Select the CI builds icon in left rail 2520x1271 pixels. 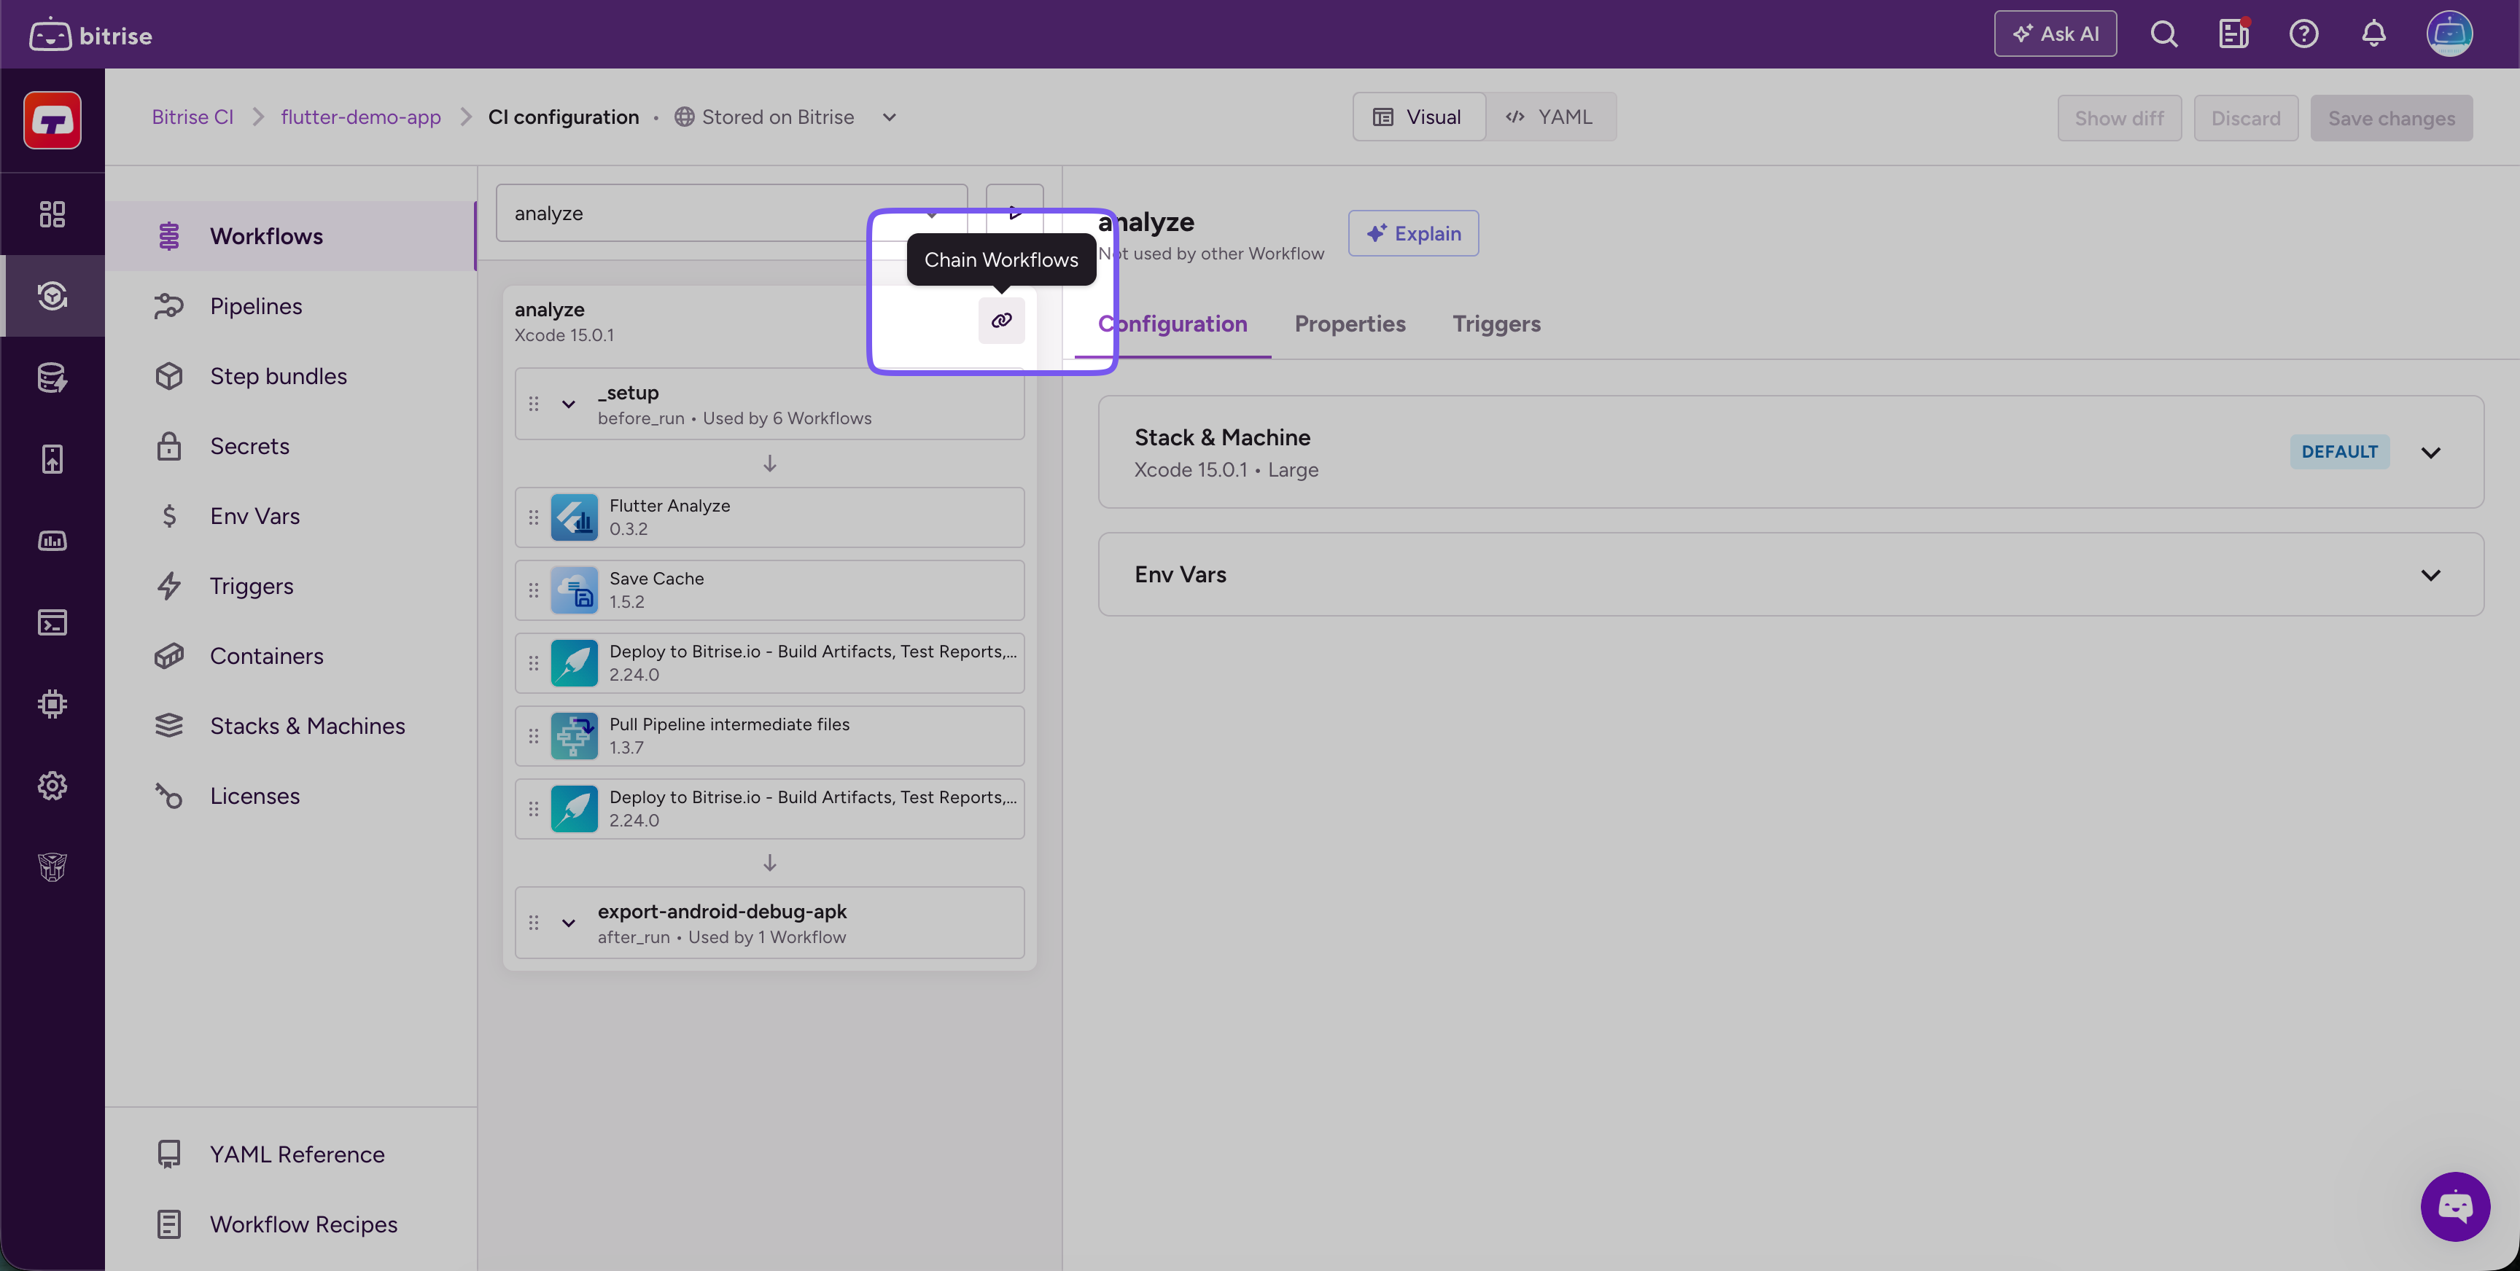[52, 296]
